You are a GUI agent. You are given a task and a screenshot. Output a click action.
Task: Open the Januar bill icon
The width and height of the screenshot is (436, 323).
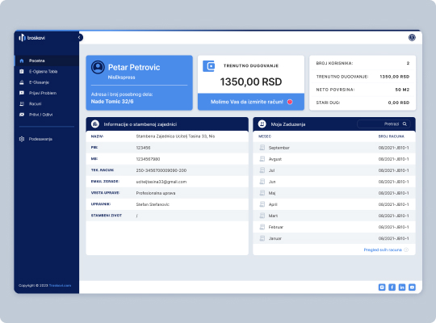coord(262,238)
